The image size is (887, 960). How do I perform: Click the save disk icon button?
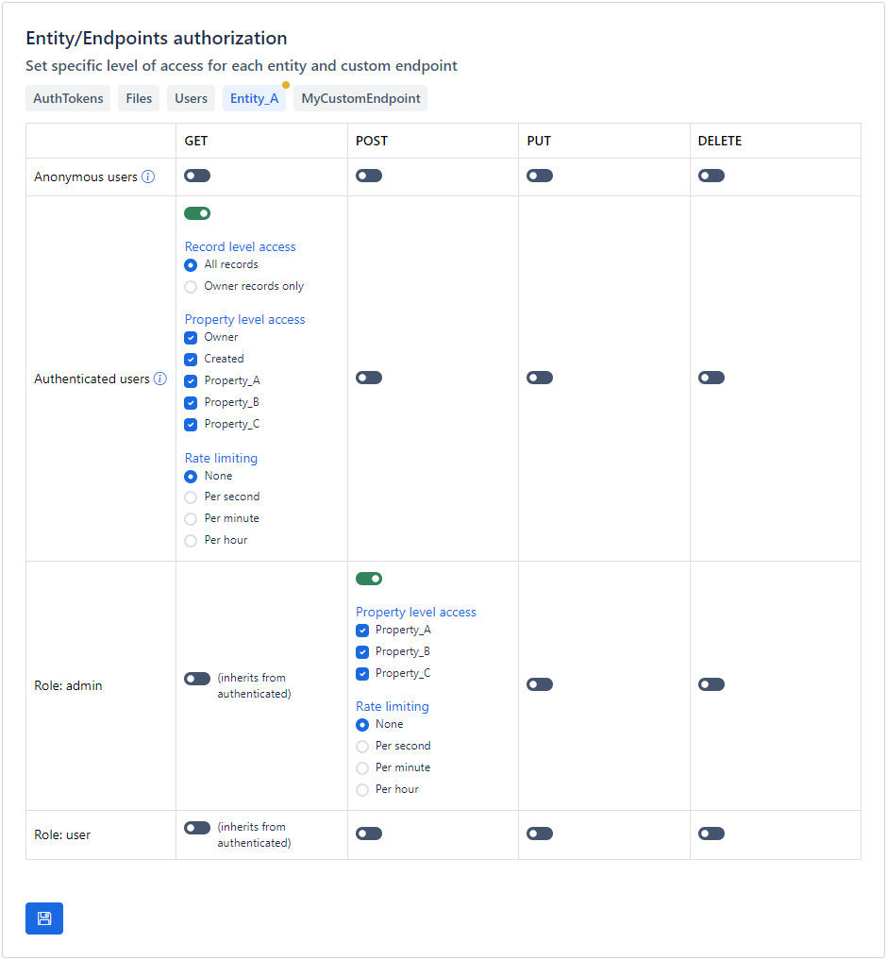pos(44,918)
